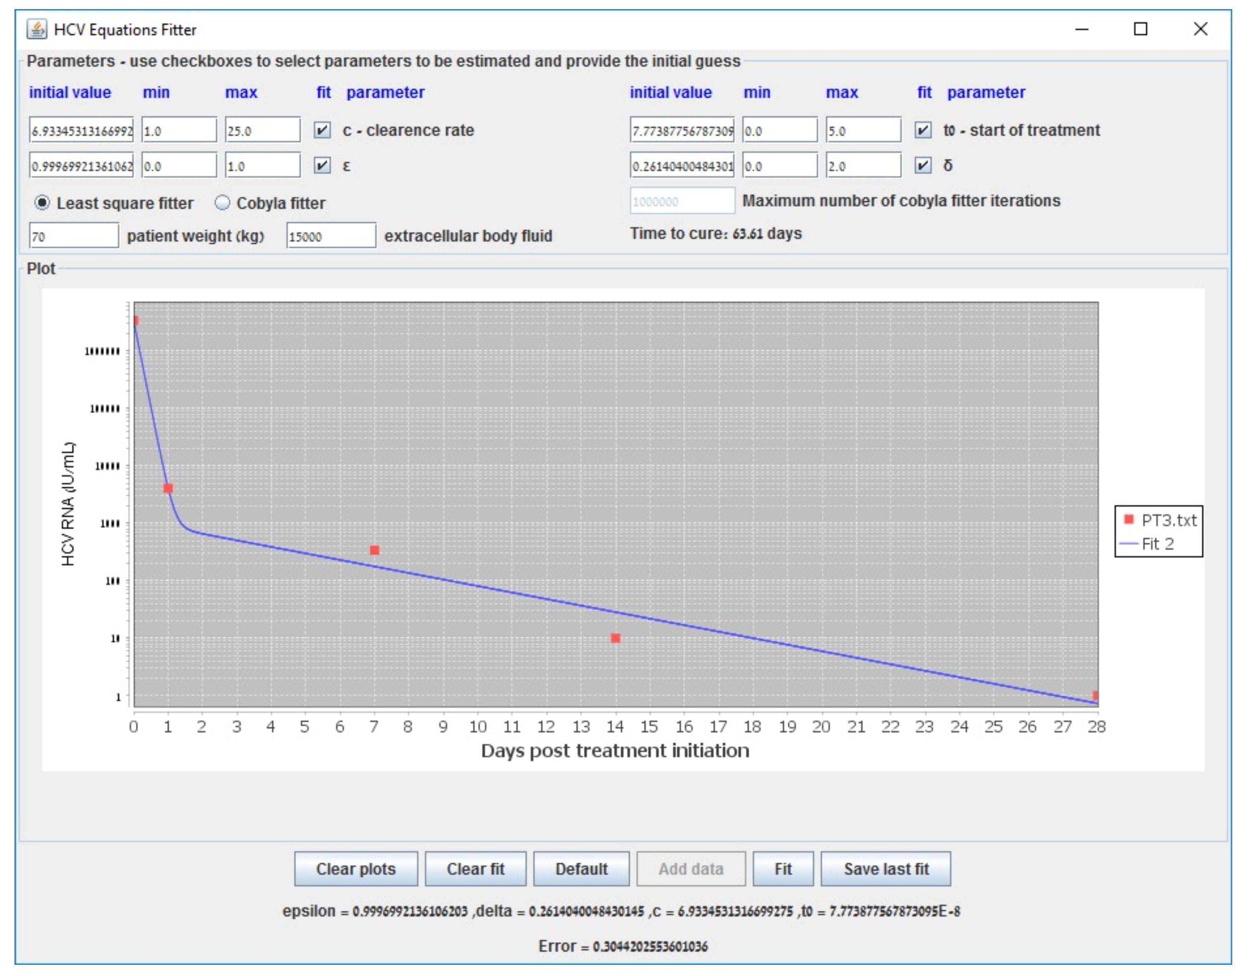The image size is (1250, 976).
Task: Click the clearance rate initial value field
Action: coord(81,131)
